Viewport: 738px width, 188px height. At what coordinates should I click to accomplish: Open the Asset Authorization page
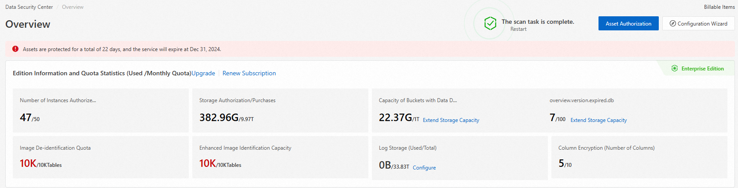[x=628, y=23]
